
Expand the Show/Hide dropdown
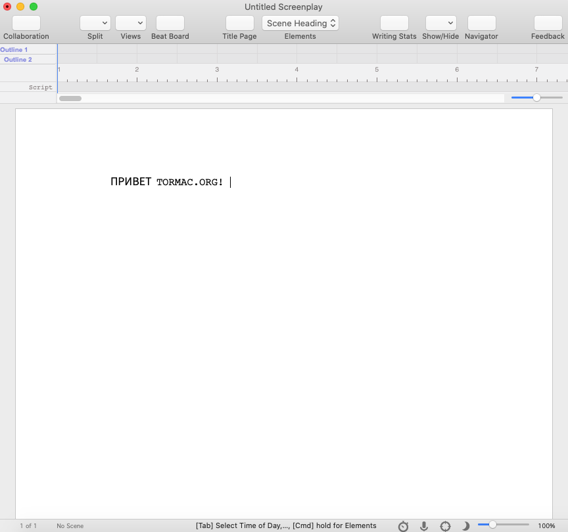440,24
